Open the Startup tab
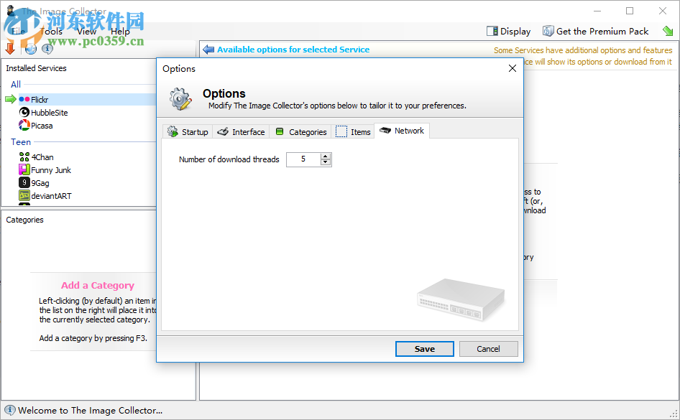This screenshot has height=420, width=680. [188, 131]
